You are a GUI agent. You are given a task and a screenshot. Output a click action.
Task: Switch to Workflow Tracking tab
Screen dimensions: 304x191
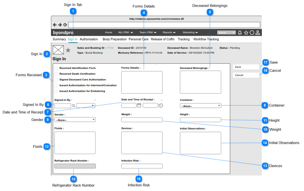206,39
